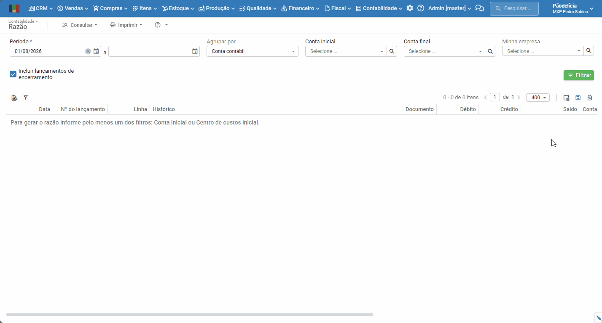Open calendar for start date 01/08/2026
602x323 pixels.
click(x=96, y=51)
